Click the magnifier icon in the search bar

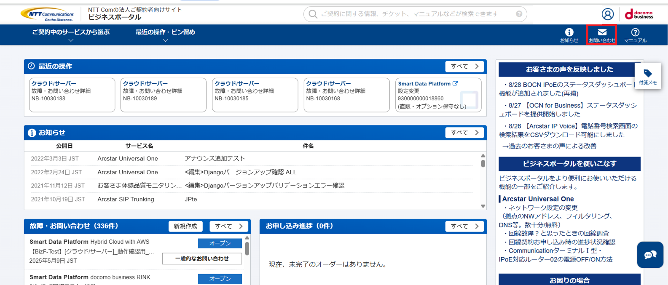click(313, 14)
